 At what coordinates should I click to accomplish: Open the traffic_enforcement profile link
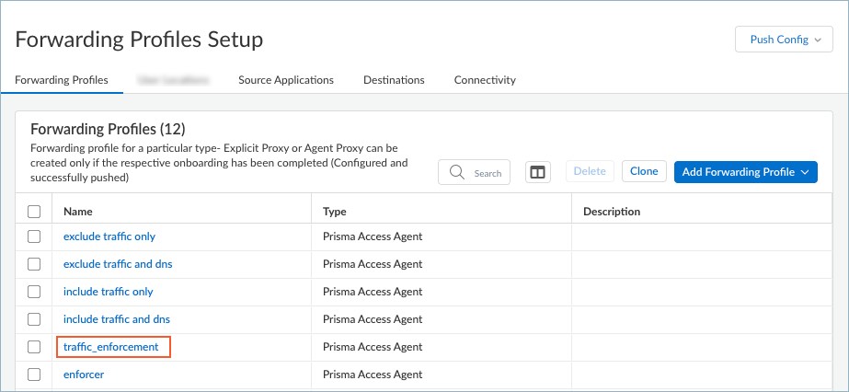110,347
